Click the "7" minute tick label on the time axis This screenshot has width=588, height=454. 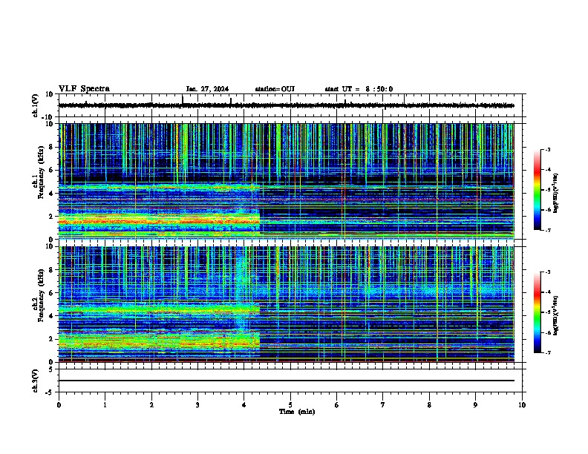coord(383,405)
